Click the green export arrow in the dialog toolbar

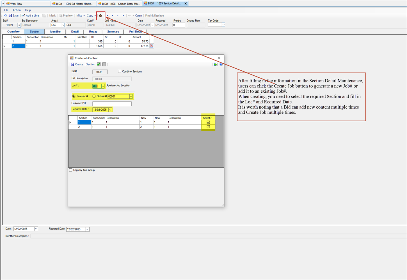[x=216, y=64]
